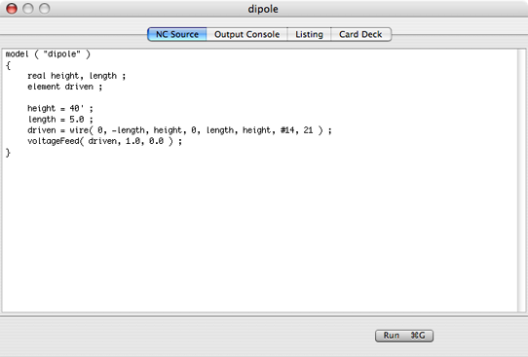Click the 'voltageFeed( driven, 1.0, 0.0 )' line
The width and height of the screenshot is (528, 357).
(105, 141)
